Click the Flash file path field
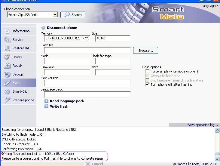This screenshot has width=220, height=166. [87, 50]
